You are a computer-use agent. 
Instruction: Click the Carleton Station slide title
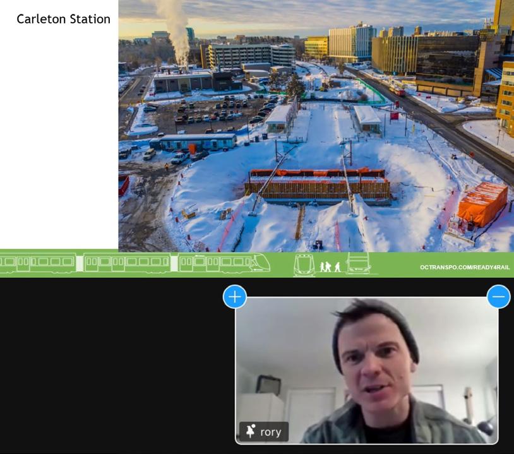[63, 19]
